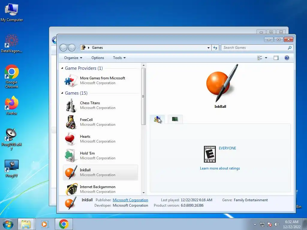Click the Forward navigation button

pos(72,48)
